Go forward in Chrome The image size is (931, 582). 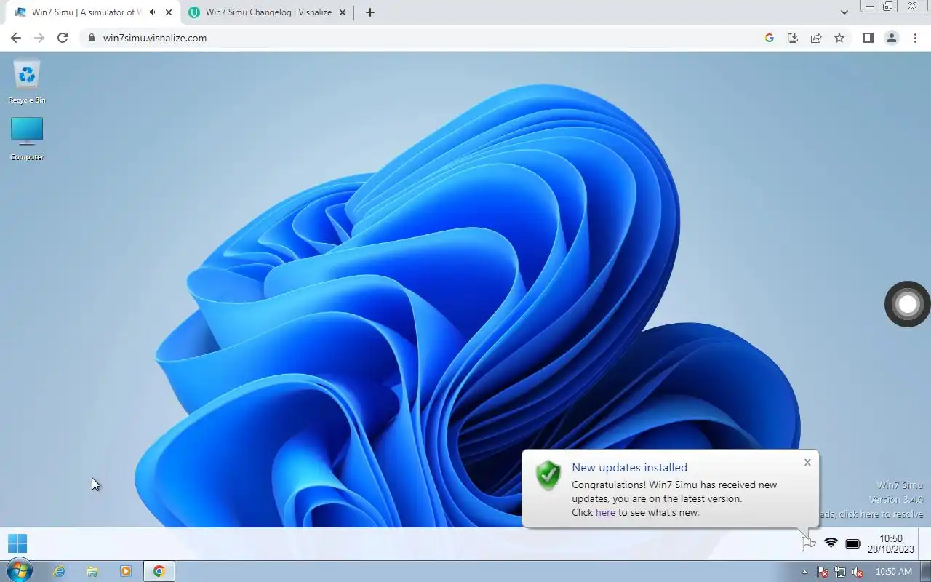tap(39, 38)
